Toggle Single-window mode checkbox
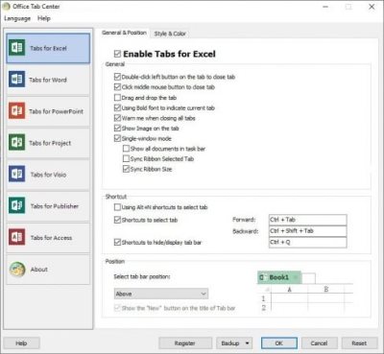This screenshot has height=354, width=384. (117, 138)
